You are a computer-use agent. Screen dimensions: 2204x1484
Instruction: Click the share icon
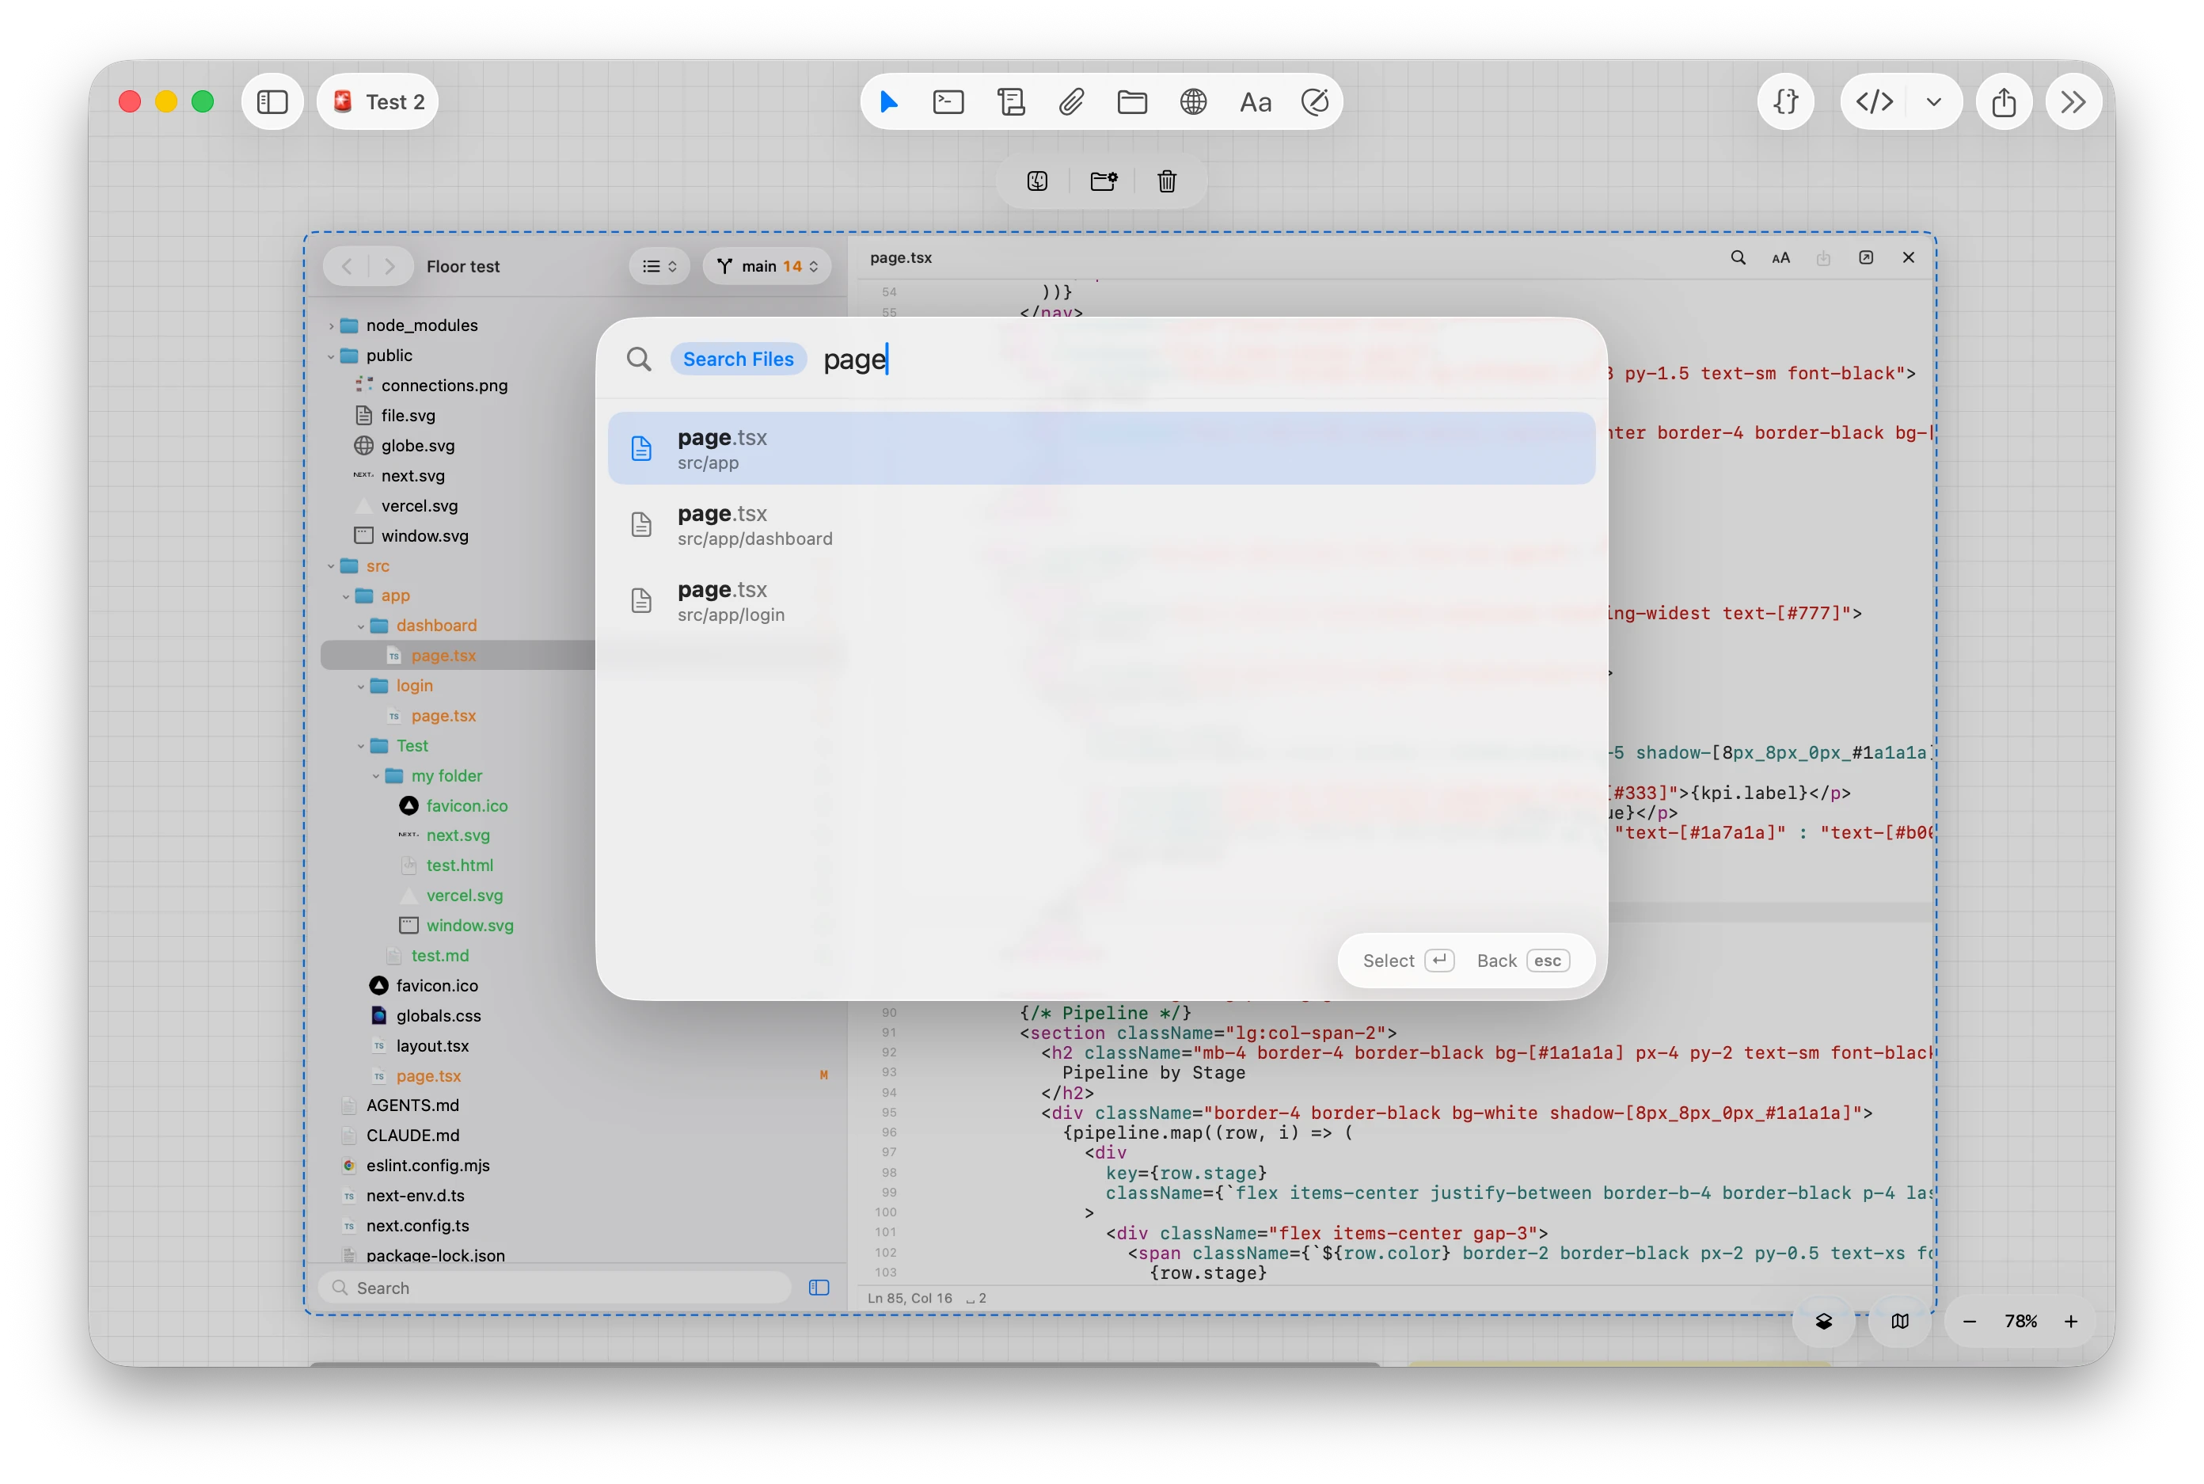[2004, 101]
